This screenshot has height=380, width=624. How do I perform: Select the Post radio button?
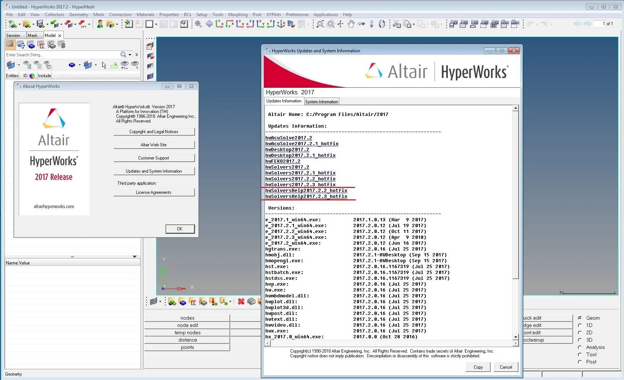(580, 362)
